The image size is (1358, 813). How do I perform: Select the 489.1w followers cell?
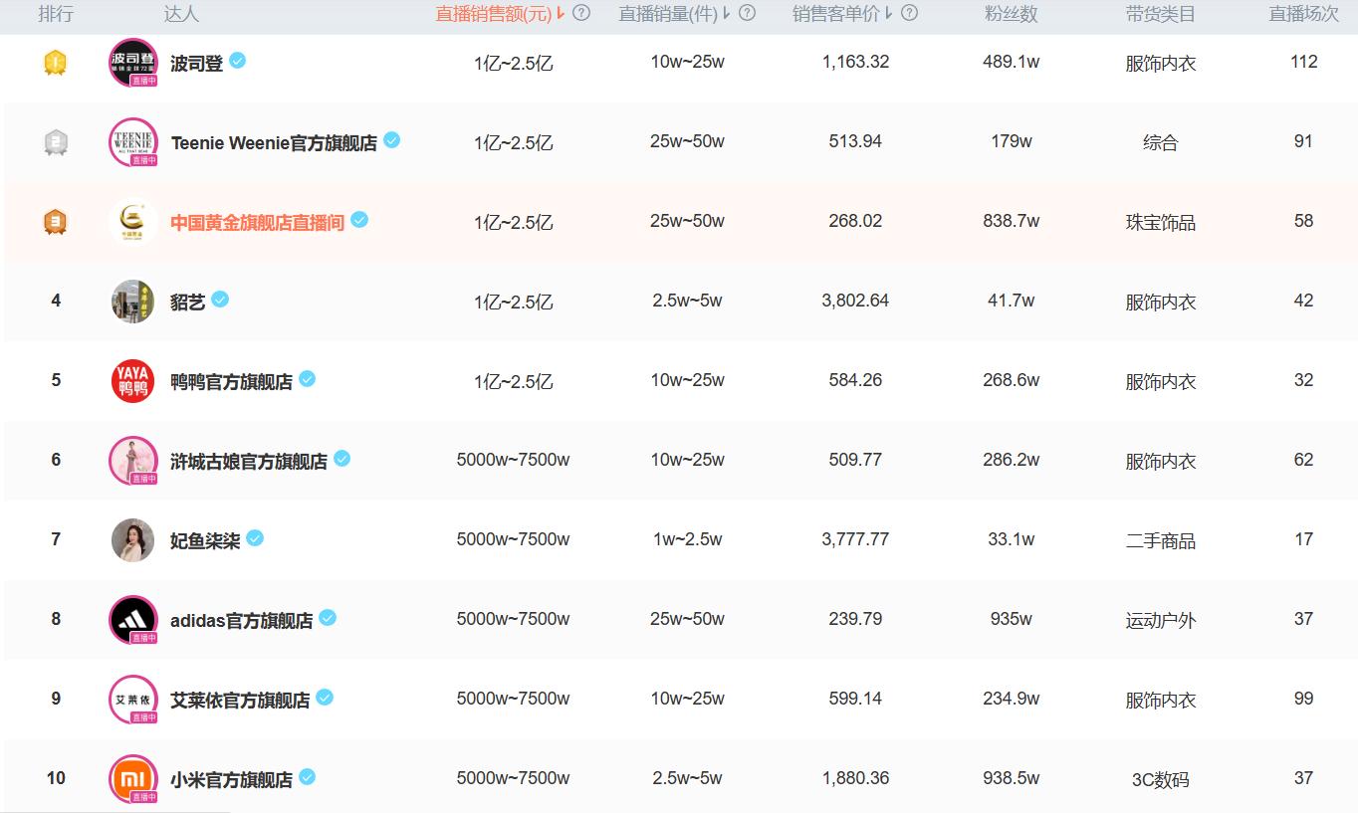(x=1011, y=62)
